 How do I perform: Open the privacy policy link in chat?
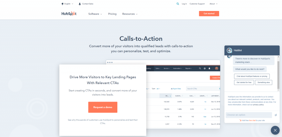(x=258, y=105)
